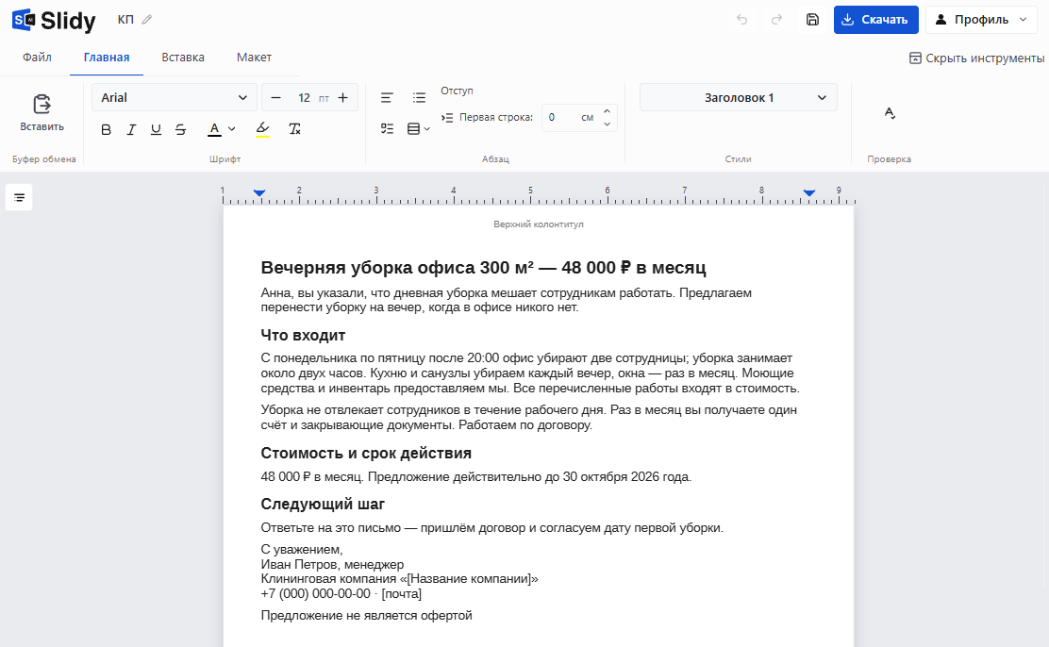The image size is (1049, 647).
Task: Click the text Предложение не является офертой
Action: click(x=367, y=616)
